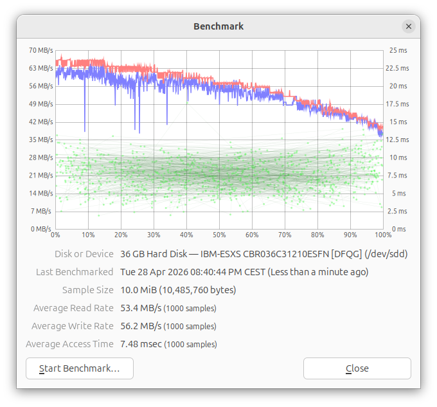Click the Last Benchmarked timestamp value

tap(244, 272)
